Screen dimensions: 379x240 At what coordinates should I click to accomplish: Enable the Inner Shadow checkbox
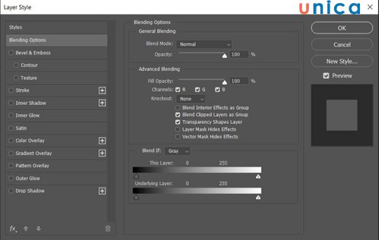pos(11,103)
